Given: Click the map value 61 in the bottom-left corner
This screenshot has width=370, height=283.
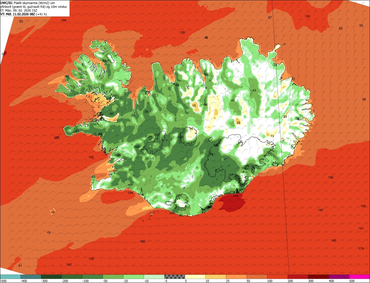Looking at the screenshot, I should 20,266.
